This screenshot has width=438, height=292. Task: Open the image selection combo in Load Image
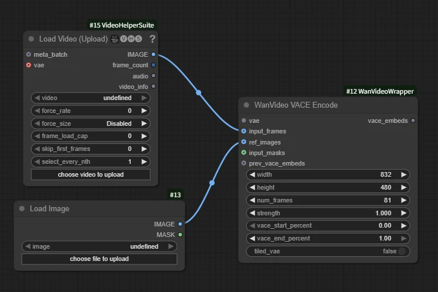pyautogui.click(x=99, y=246)
